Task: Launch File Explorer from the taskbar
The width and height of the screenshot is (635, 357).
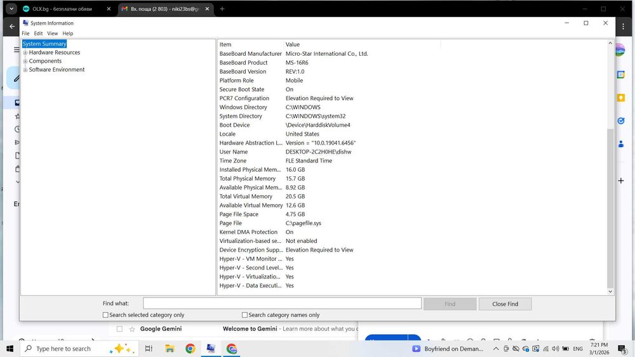Action: pyautogui.click(x=170, y=349)
